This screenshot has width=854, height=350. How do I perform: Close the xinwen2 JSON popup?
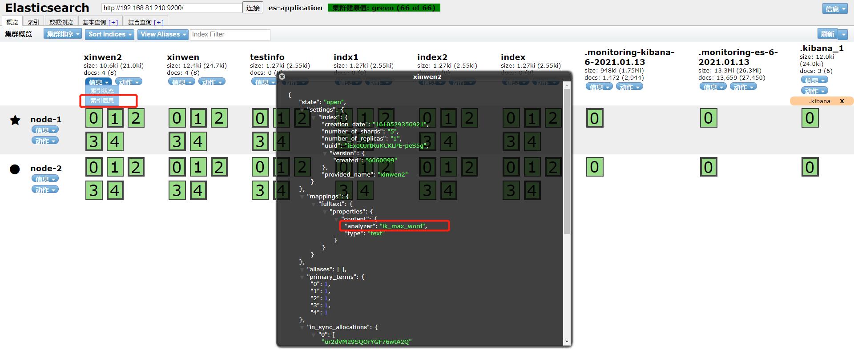pos(282,76)
